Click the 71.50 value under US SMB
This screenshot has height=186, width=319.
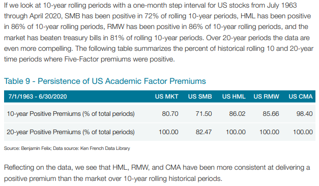pos(204,114)
